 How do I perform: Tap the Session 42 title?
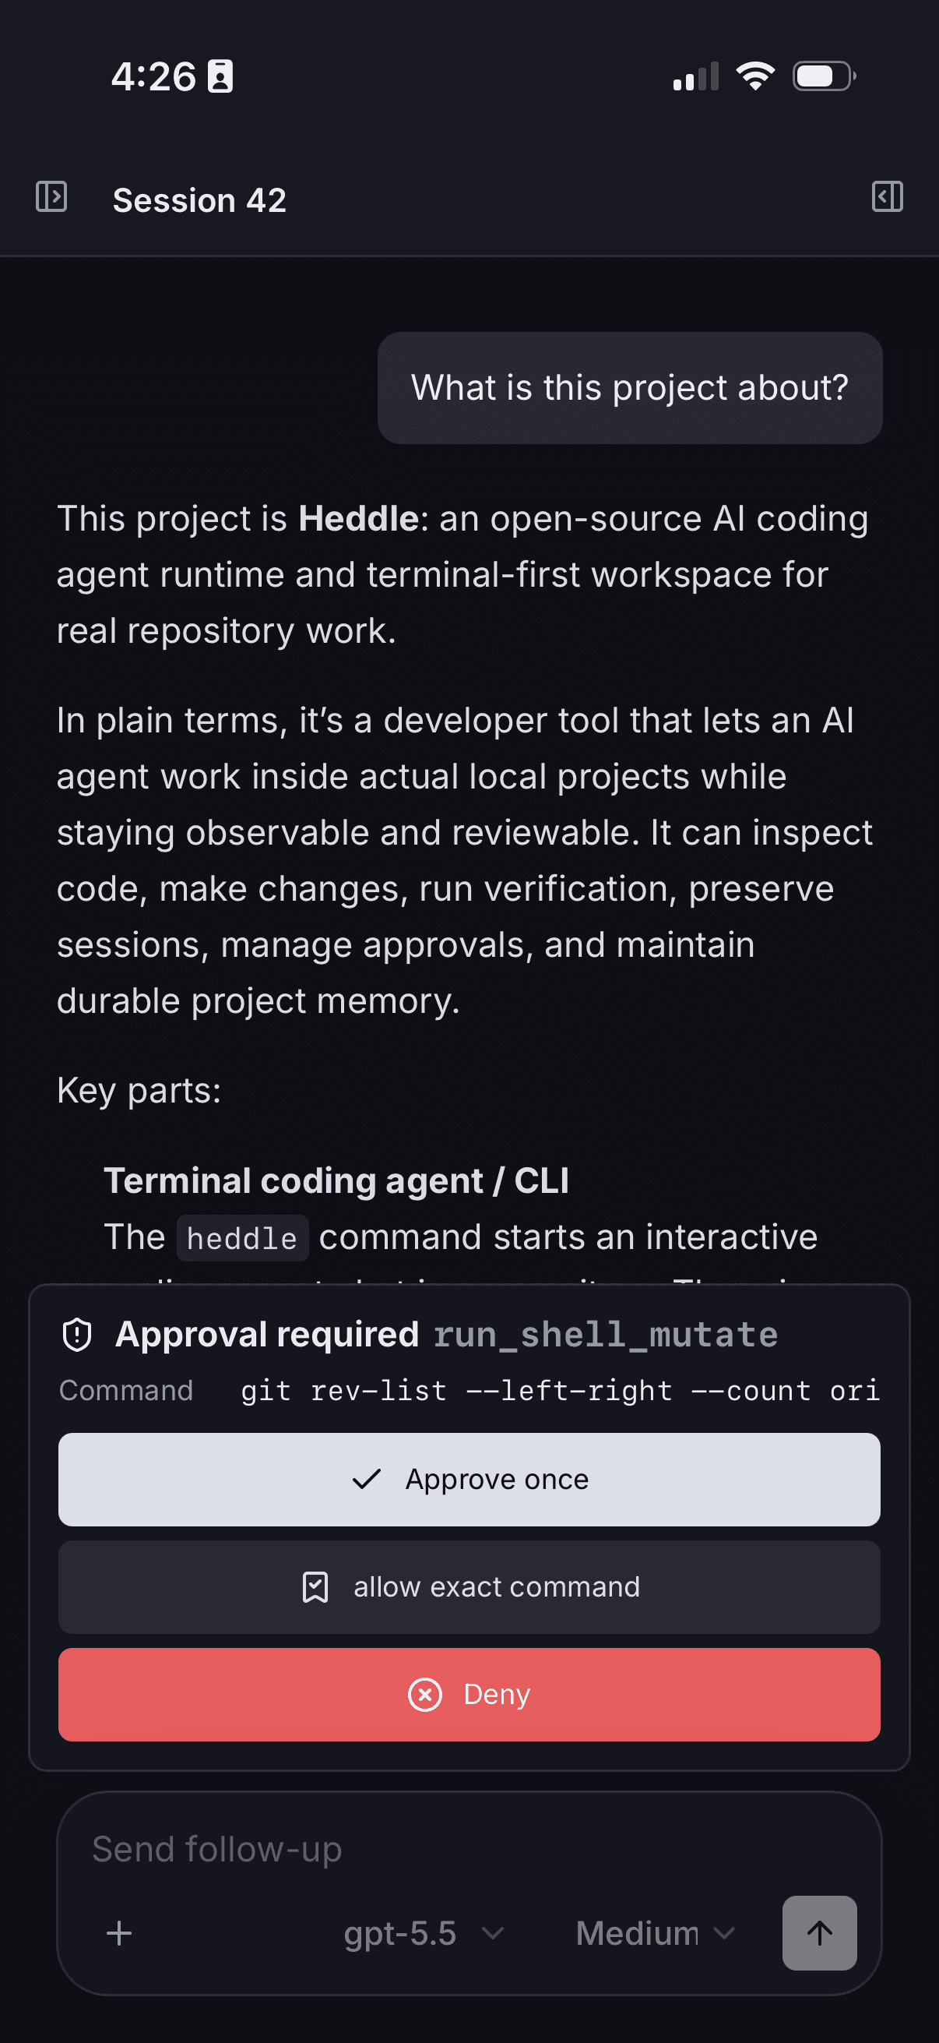[199, 199]
